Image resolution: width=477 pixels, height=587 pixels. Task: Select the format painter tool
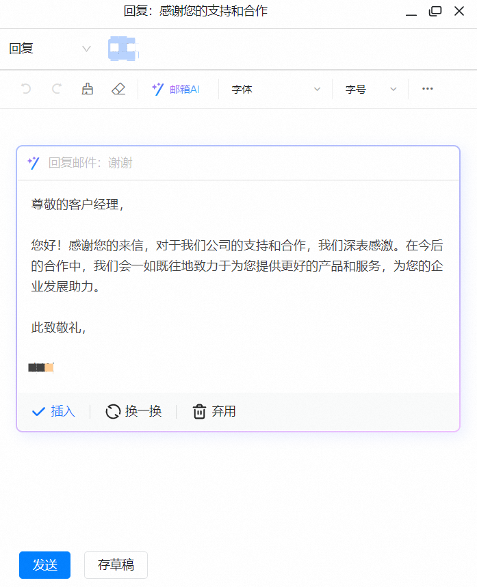[x=87, y=89]
